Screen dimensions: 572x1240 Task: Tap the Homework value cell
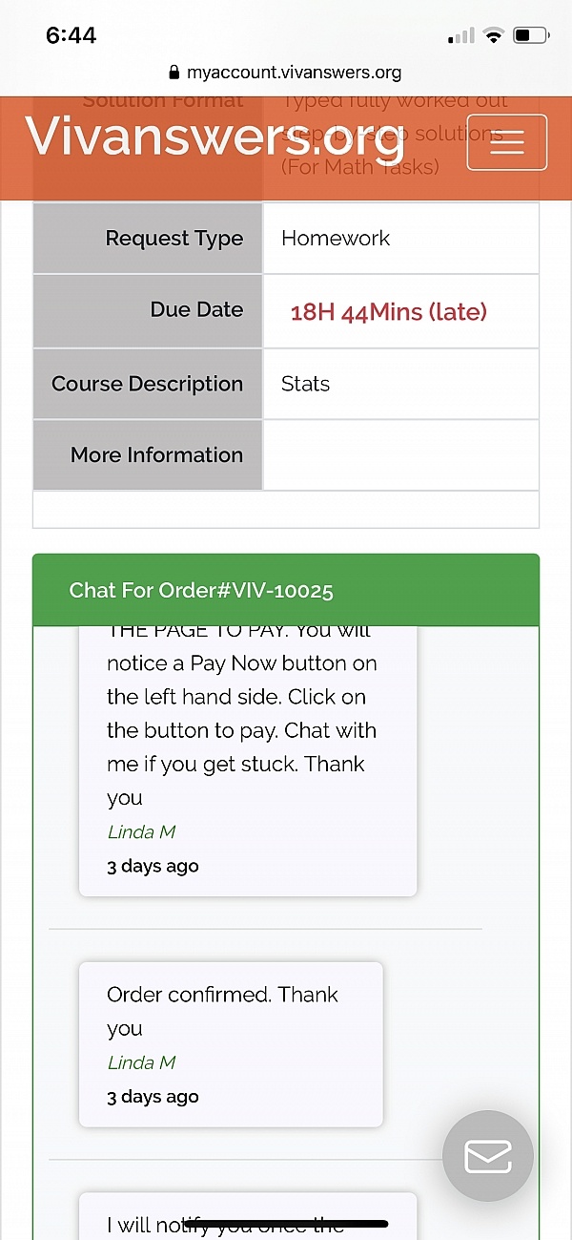click(401, 239)
